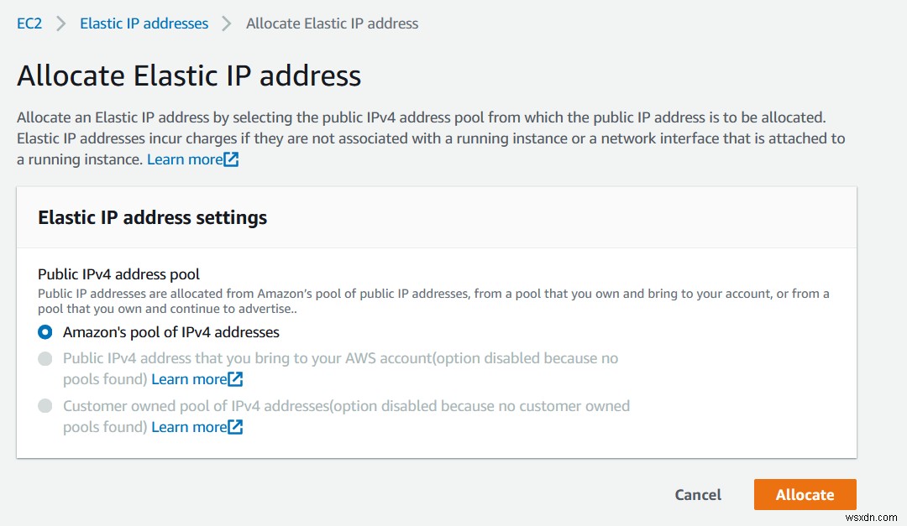Click the Allocate button

805,494
